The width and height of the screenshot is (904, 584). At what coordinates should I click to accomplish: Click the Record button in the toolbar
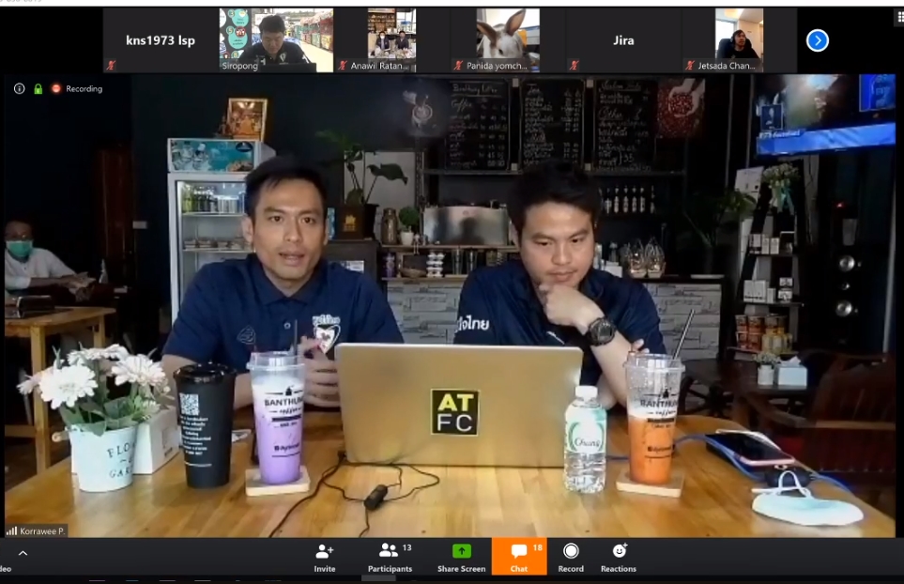point(571,552)
